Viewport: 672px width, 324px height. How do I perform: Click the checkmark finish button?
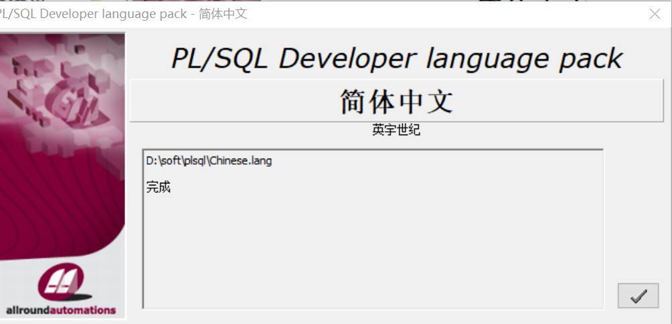coord(638,295)
